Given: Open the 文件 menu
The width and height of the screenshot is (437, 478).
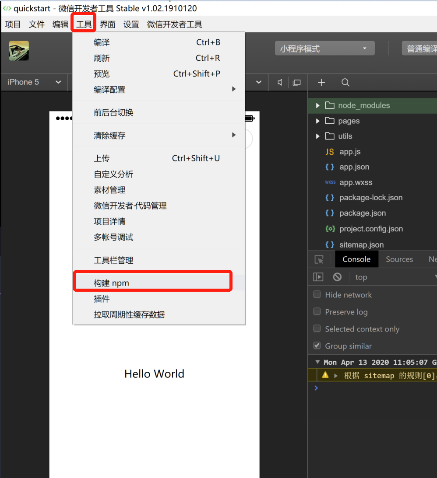Looking at the screenshot, I should pos(37,24).
